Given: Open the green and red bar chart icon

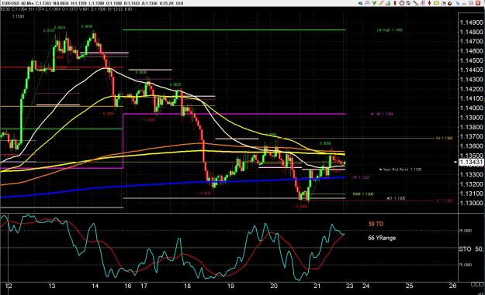Looking at the screenshot, I should pyautogui.click(x=388, y=3).
